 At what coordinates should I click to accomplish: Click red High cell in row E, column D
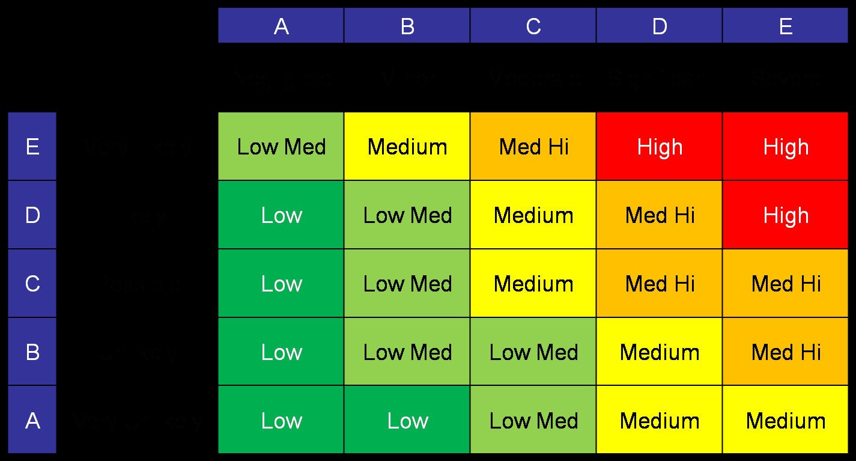click(659, 147)
